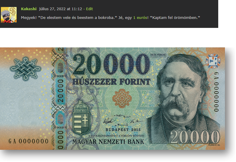
Task: Click Kakashi's avatar picture
Action: pos(9,15)
